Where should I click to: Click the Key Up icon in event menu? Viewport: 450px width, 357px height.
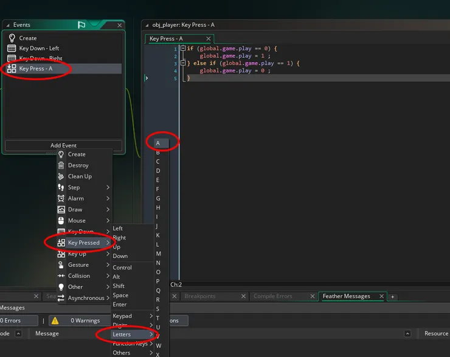[x=61, y=254]
